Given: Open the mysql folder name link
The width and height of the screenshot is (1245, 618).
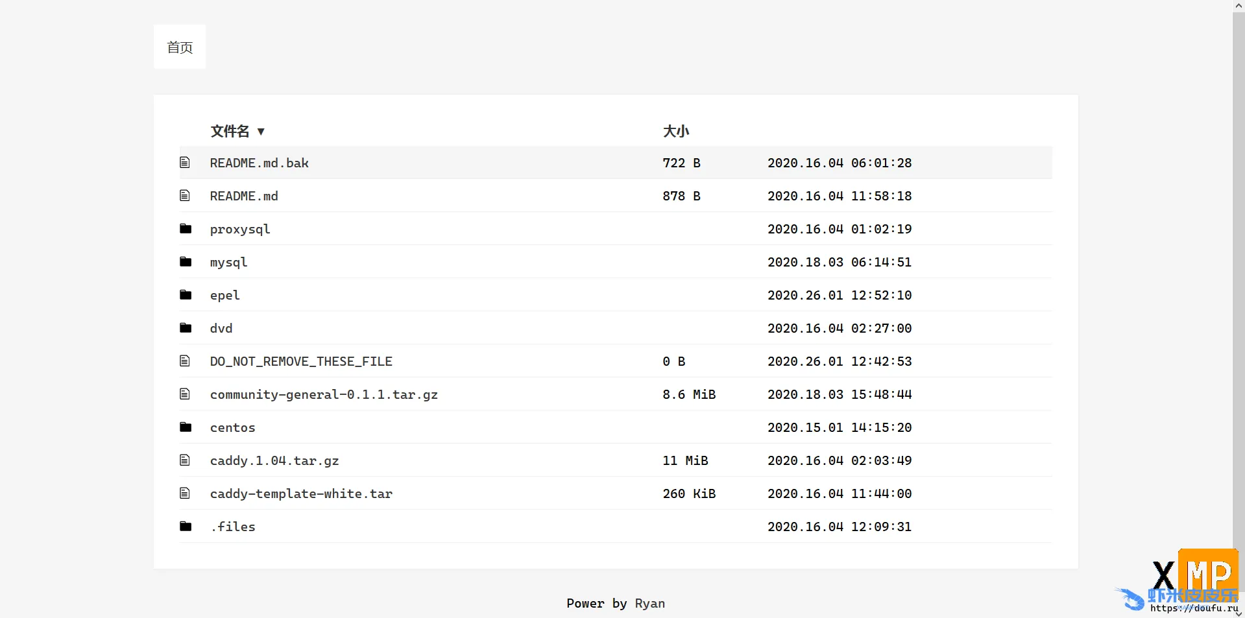Looking at the screenshot, I should click(228, 262).
